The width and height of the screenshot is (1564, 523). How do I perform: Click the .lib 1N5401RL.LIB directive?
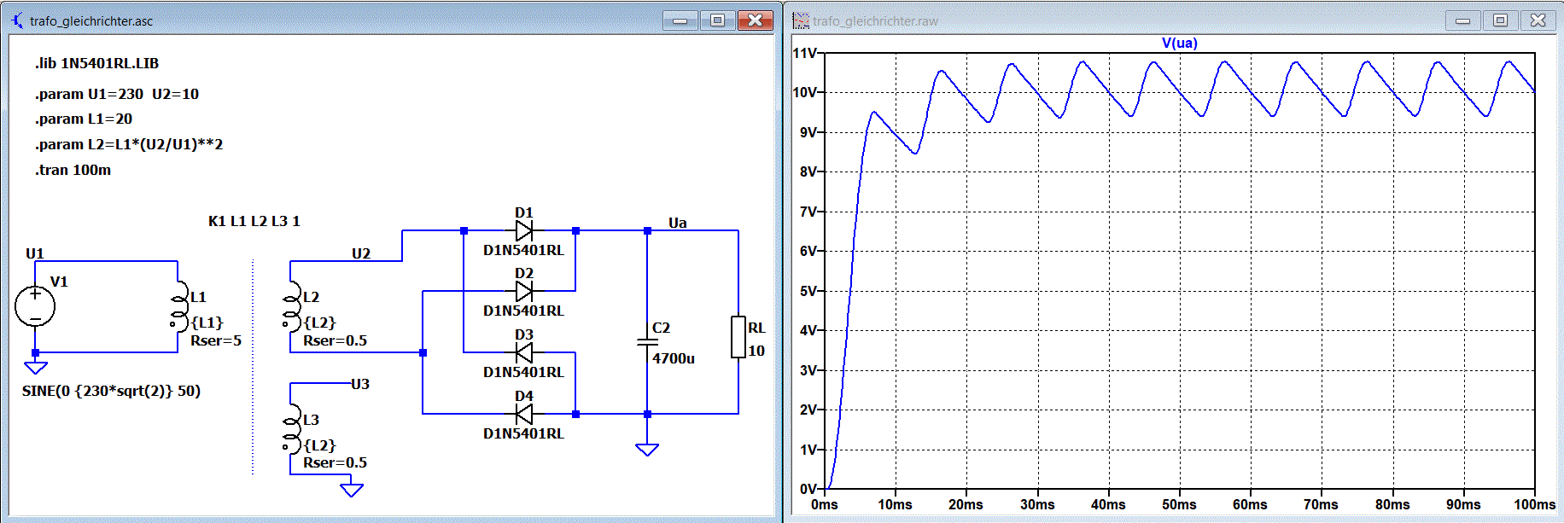[96, 63]
